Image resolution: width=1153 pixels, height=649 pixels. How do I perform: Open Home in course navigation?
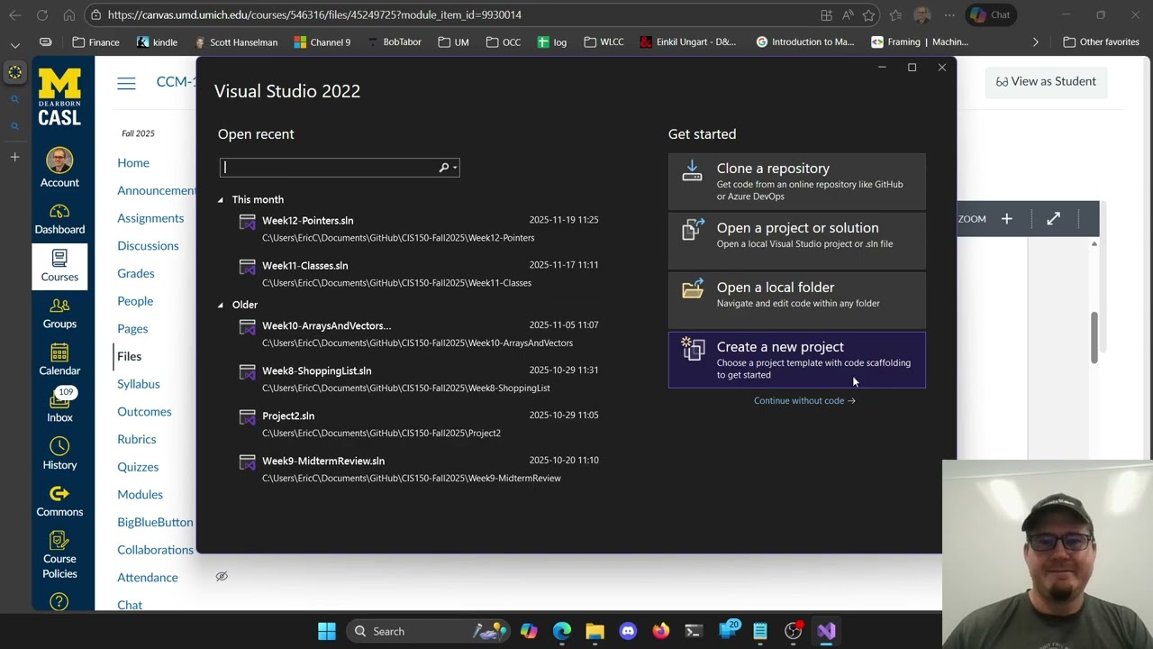pos(133,163)
